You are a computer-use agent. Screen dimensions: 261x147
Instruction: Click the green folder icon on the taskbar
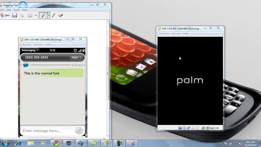click(94, 143)
